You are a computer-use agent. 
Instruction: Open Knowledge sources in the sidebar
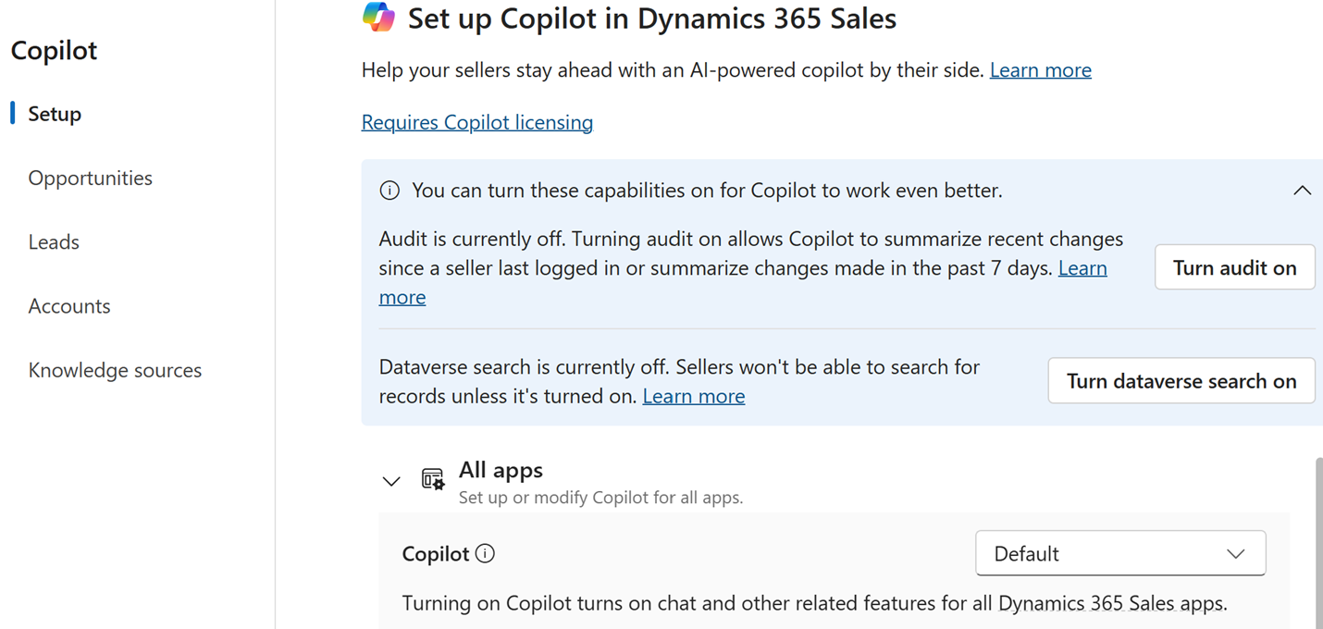pyautogui.click(x=115, y=370)
